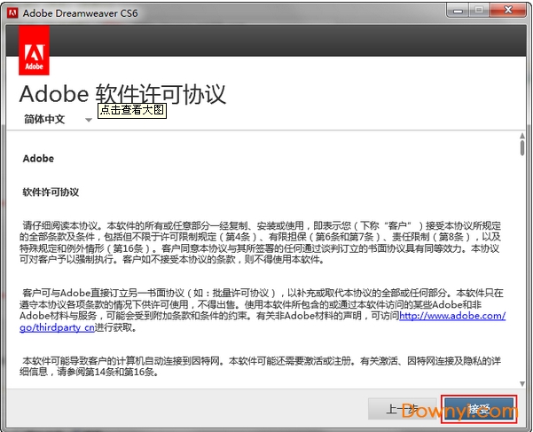
Task: Click the 点击查看大图 tooltip
Action: click(132, 110)
